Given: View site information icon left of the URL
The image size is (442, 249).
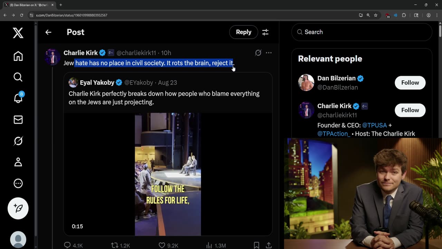Looking at the screenshot, I should 31,15.
